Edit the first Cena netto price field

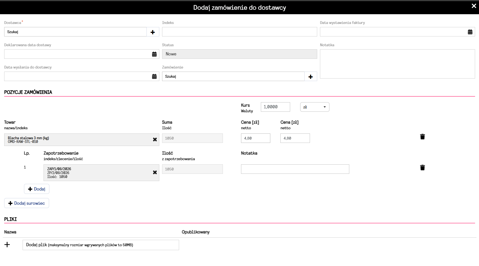256,138
